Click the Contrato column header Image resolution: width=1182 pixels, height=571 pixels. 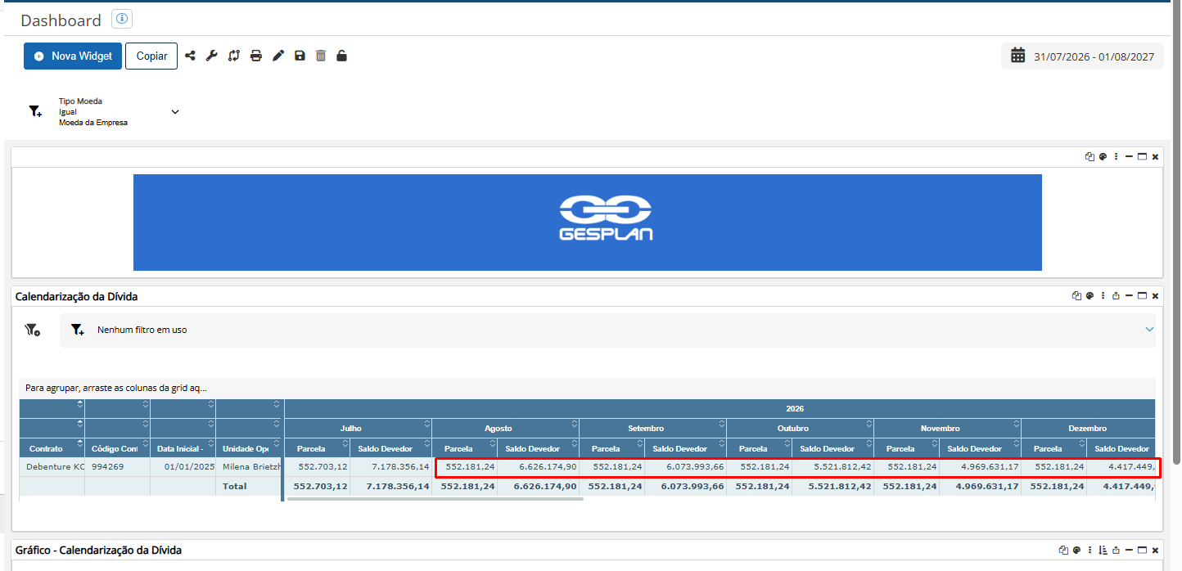pos(52,448)
